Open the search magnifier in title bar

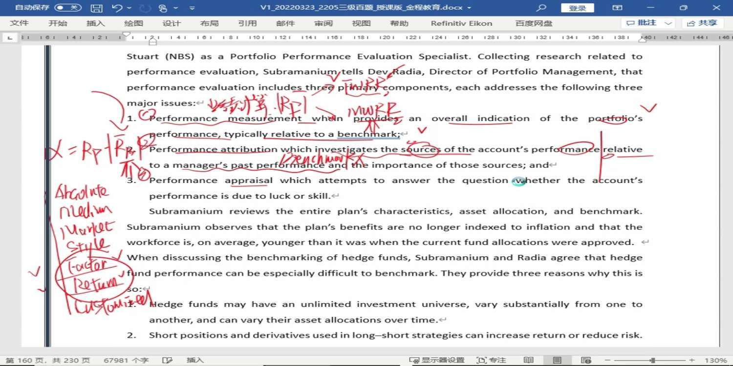[541, 8]
